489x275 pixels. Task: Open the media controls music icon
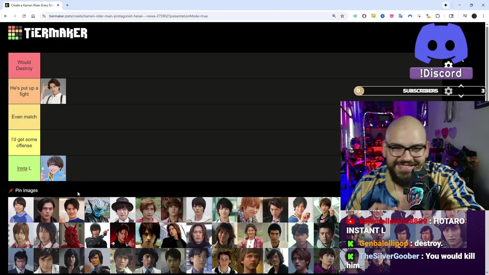(x=465, y=16)
